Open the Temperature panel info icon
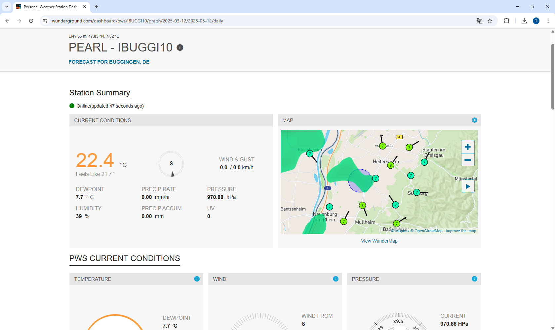The width and height of the screenshot is (555, 330). click(197, 279)
